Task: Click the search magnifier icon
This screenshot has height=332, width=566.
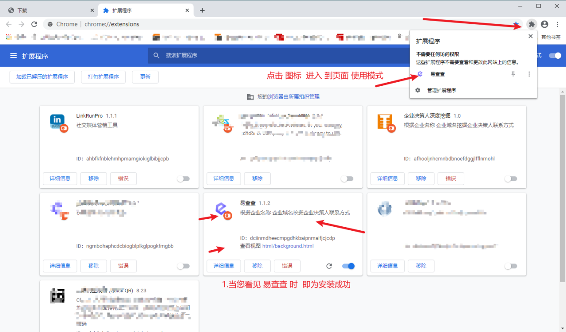Action: 156,55
